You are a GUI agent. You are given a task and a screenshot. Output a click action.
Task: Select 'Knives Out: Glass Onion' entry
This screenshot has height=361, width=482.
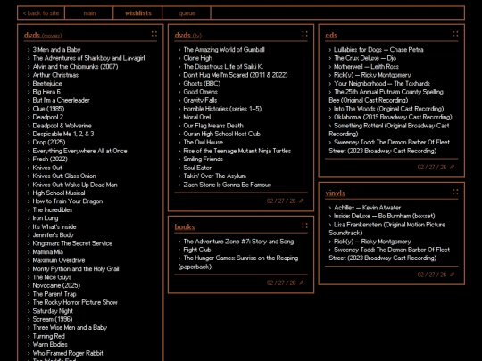[x=64, y=176]
